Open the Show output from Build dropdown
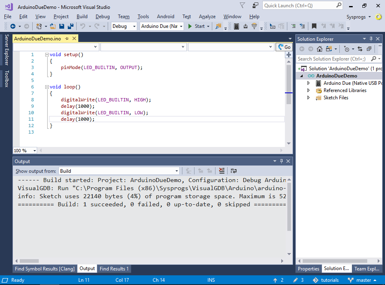Viewport: 385px width, 285px height. (119, 171)
